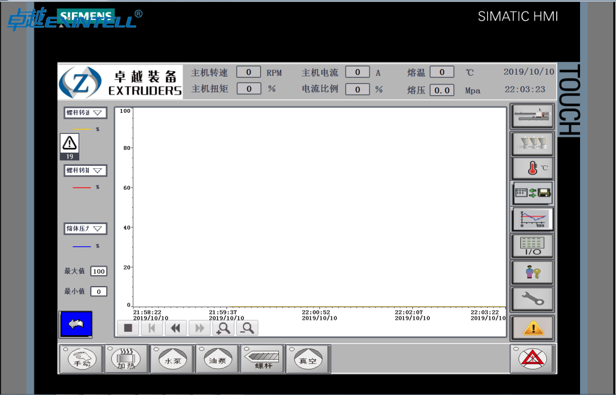Viewport: 616px width, 395px height.
Task: Switch to the trend curve screen tab
Action: [x=532, y=219]
